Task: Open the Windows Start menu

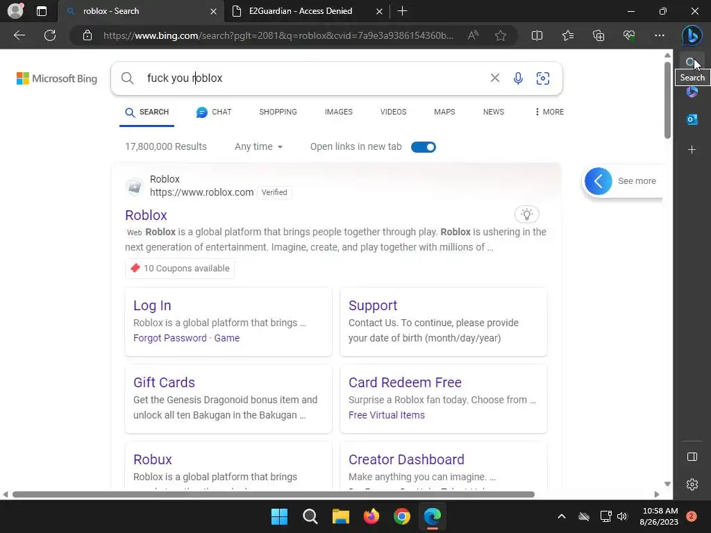Action: coord(279,516)
